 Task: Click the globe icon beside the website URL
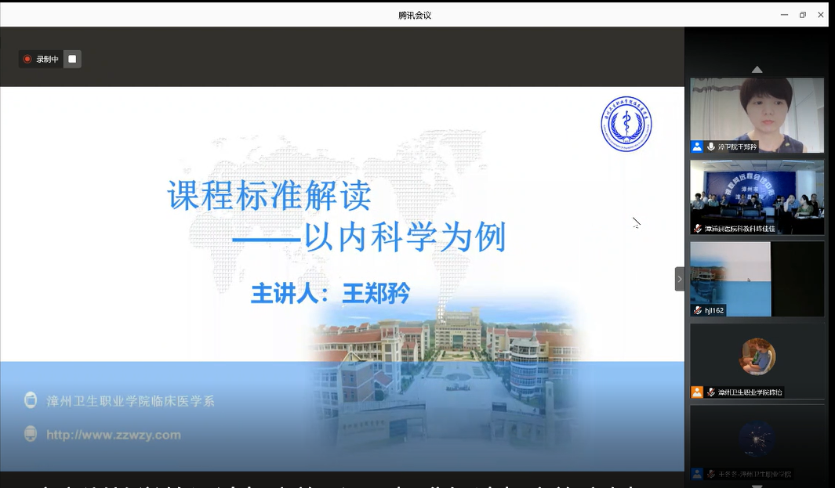click(31, 434)
